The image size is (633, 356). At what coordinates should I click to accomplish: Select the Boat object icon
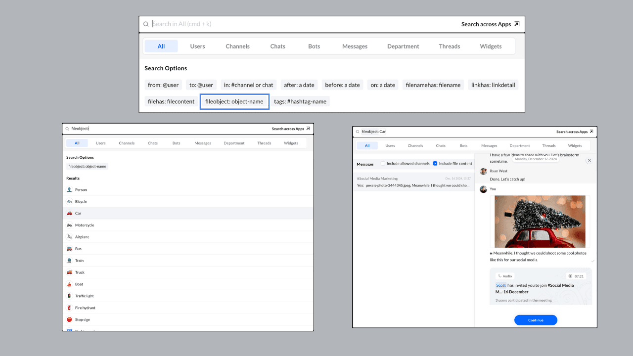69,284
